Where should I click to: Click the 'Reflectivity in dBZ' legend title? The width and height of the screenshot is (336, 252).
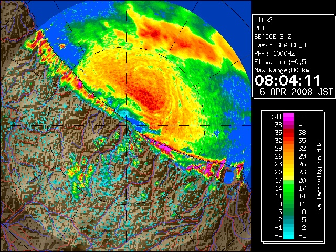point(319,176)
